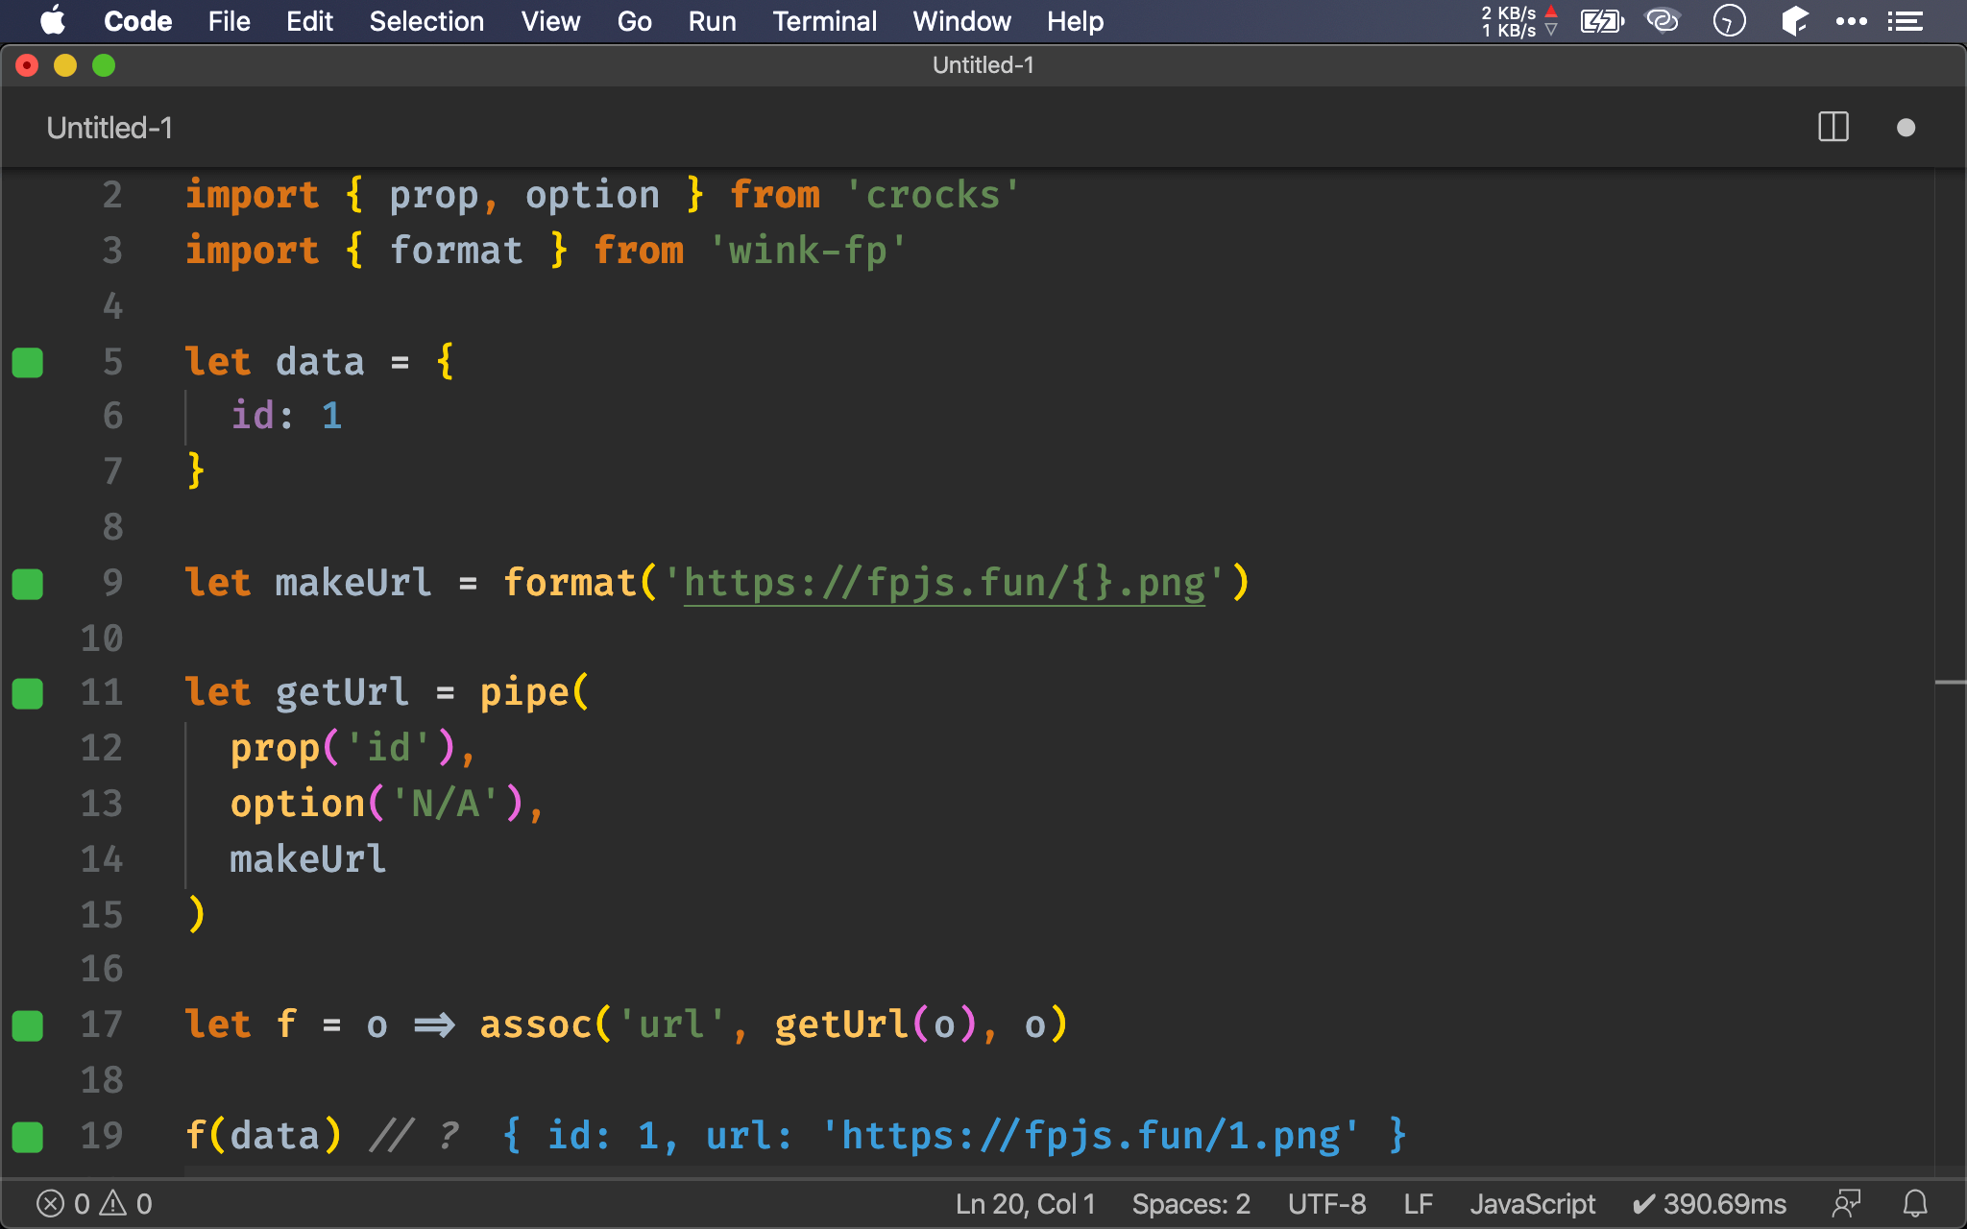Click the black-and-white cube icon in menu bar
1967x1229 pixels.
[1793, 21]
